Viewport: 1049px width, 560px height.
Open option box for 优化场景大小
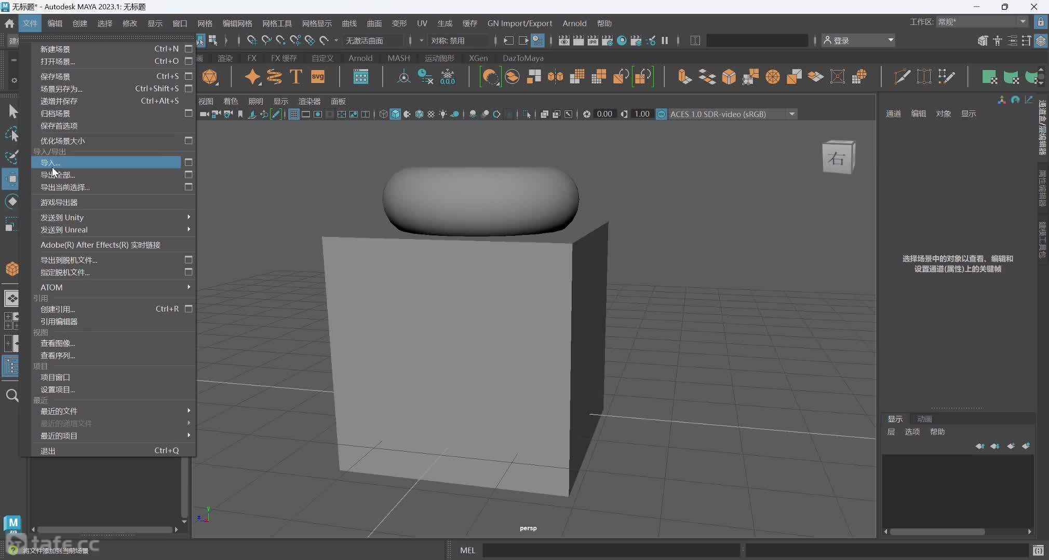click(189, 141)
